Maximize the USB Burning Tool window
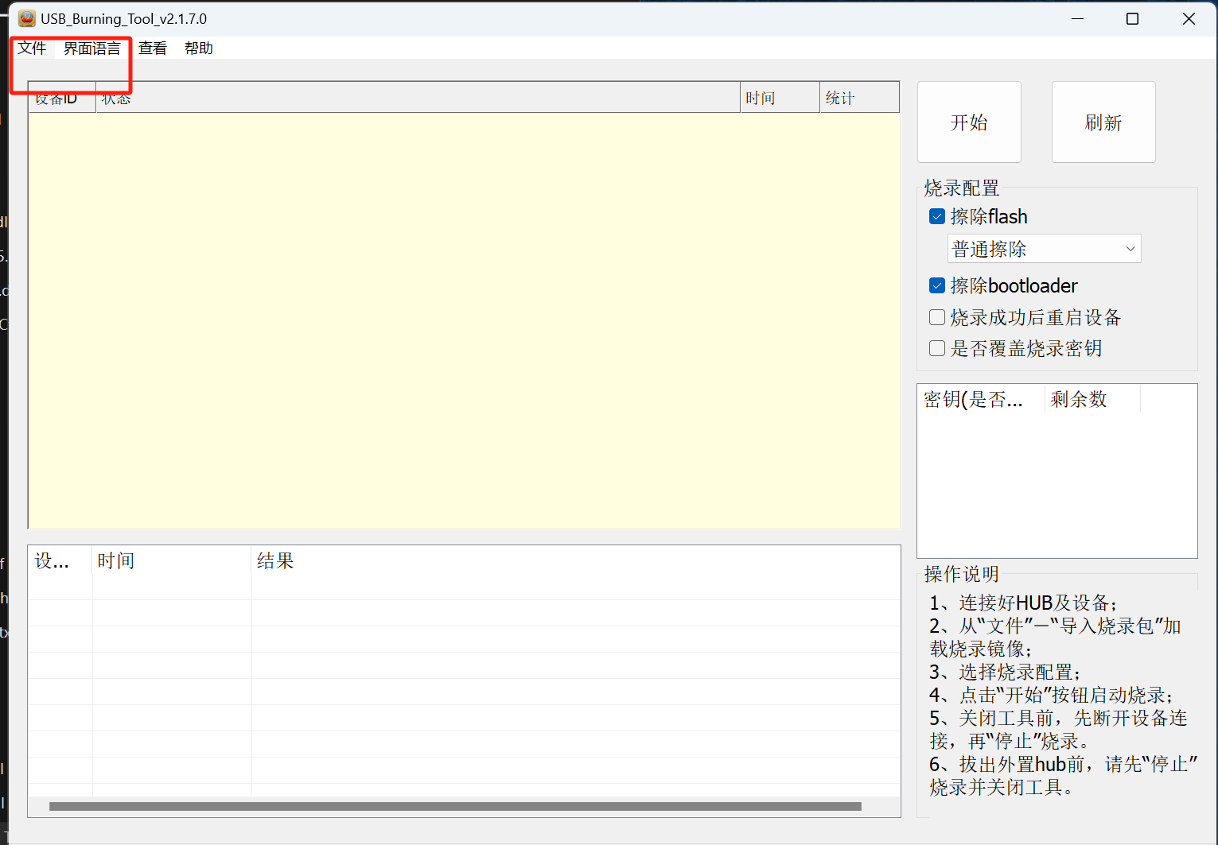Image resolution: width=1218 pixels, height=845 pixels. (x=1132, y=19)
